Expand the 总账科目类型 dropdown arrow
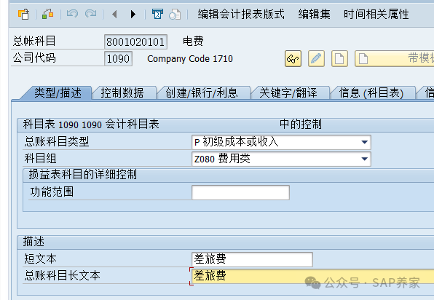 click(x=364, y=142)
